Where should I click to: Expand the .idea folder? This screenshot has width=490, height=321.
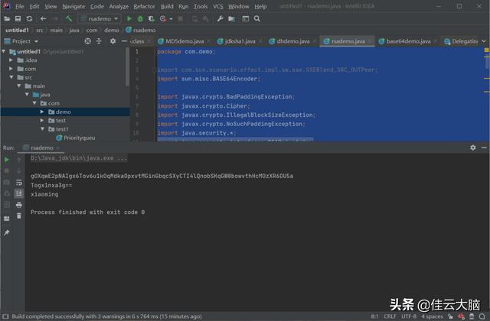11,60
